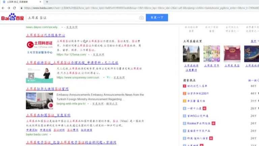Click the browser Back arrow
Viewport: 259px width, 146px height.
tap(3, 8)
